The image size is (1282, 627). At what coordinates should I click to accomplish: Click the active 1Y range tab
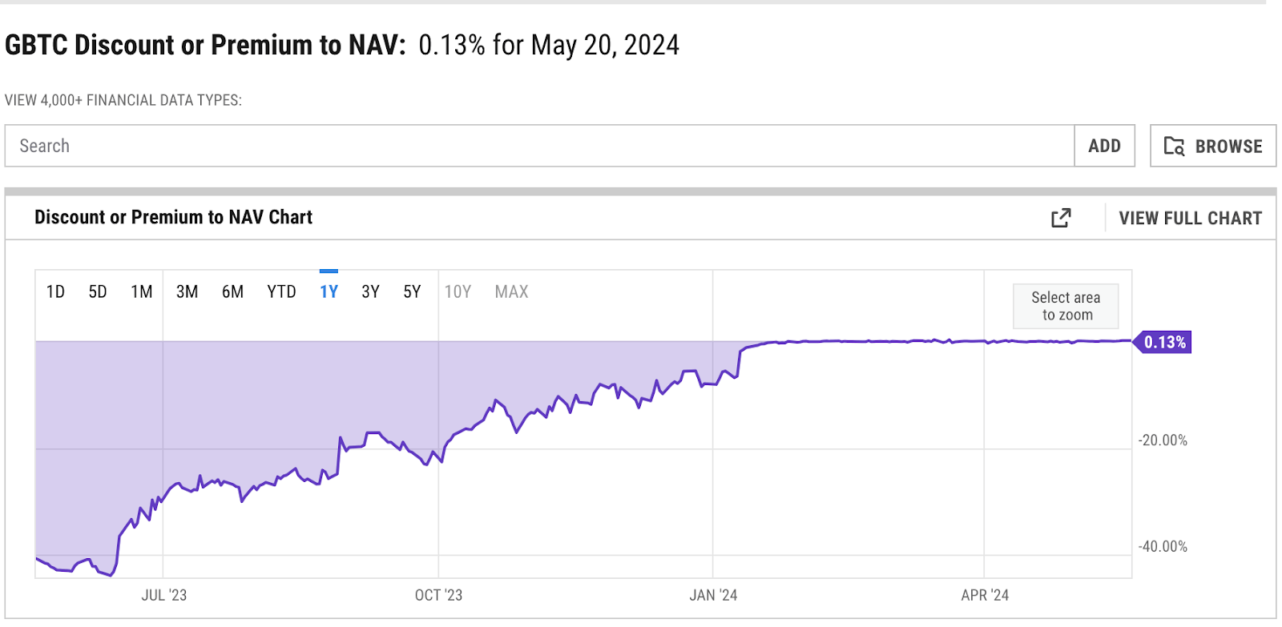click(329, 291)
